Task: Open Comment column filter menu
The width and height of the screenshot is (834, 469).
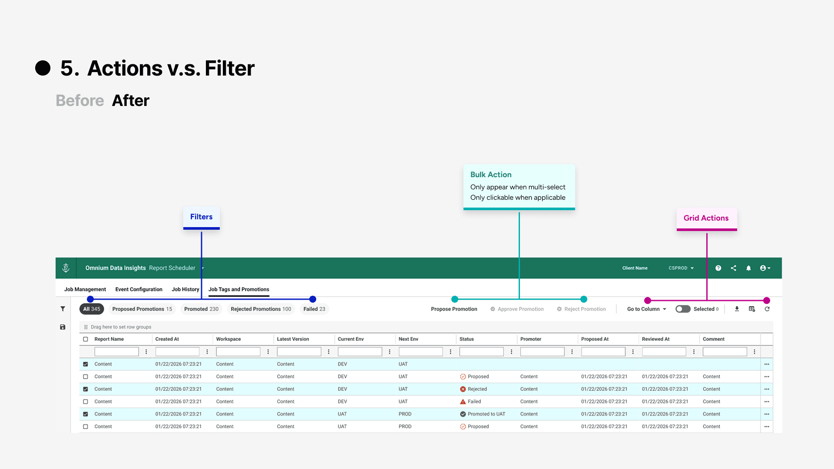Action: 754,352
